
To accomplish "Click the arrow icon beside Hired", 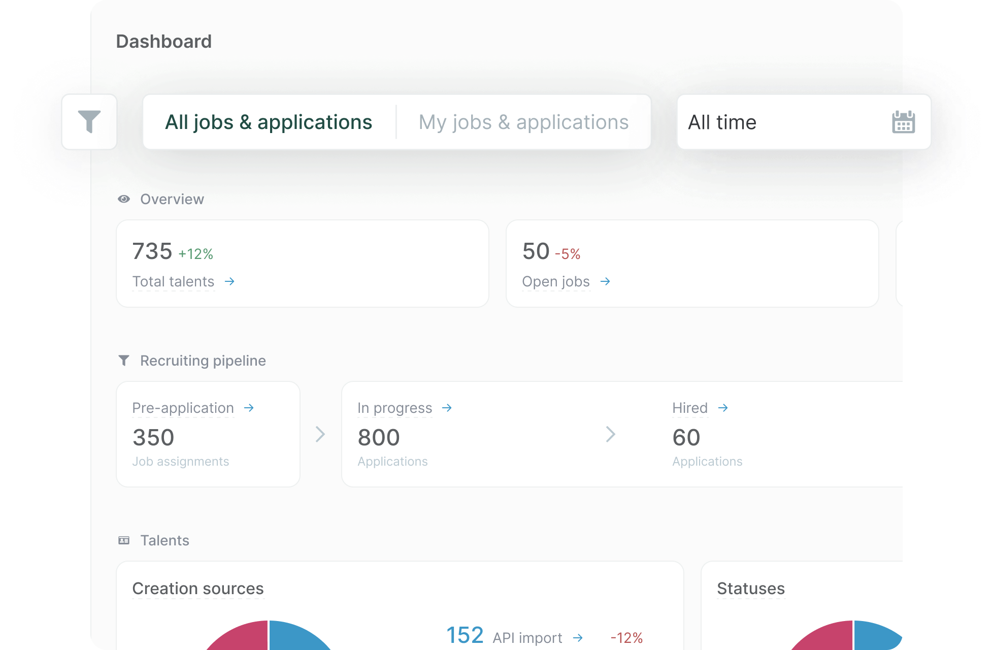I will [x=723, y=407].
